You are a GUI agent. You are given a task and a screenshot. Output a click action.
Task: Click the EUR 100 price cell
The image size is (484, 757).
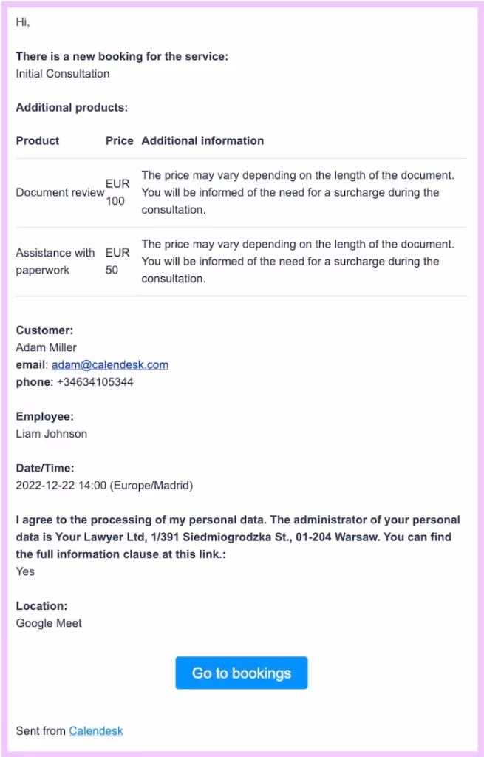[x=117, y=192]
